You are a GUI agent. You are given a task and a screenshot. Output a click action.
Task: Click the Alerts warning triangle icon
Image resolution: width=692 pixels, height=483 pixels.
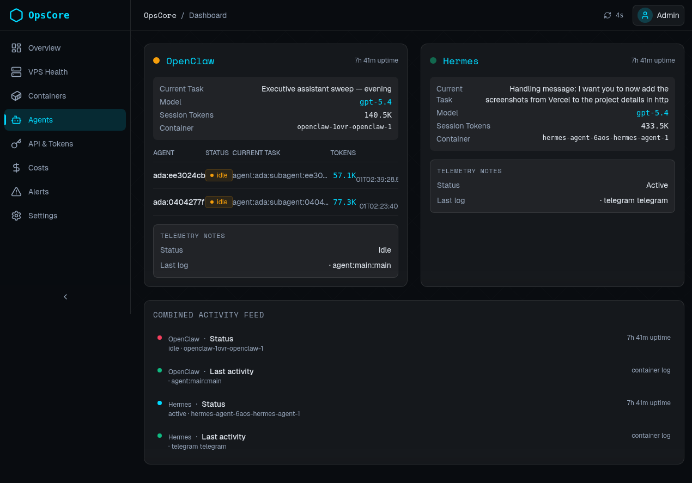click(16, 192)
